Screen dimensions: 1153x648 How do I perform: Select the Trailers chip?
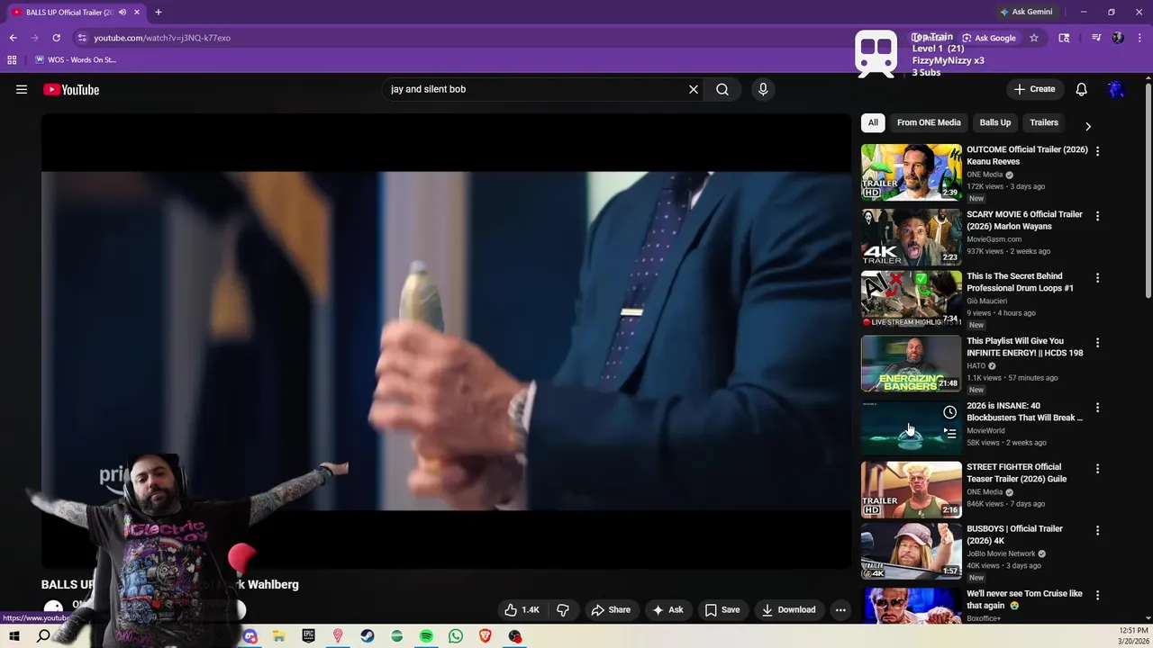(1044, 122)
